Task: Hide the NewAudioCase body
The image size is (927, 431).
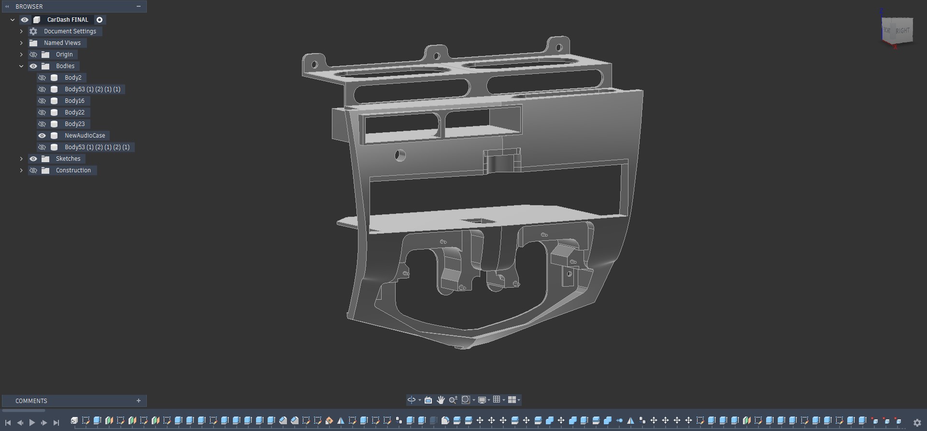Action: pos(42,136)
